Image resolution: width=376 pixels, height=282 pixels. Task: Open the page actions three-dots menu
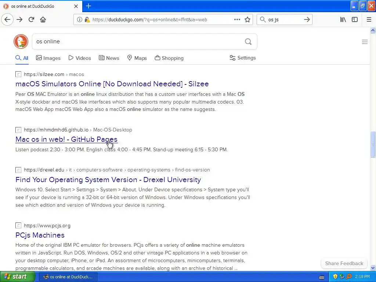tap(237, 20)
